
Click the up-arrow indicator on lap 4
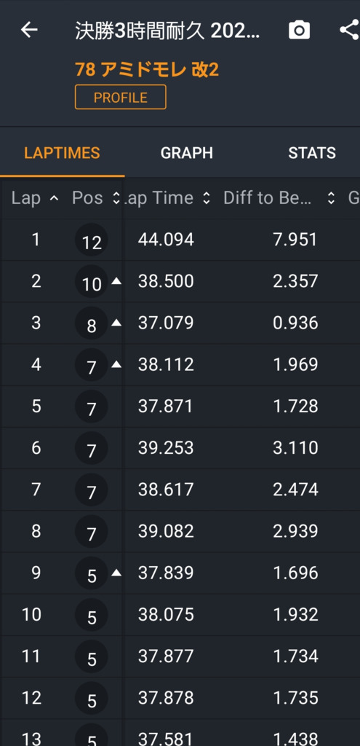click(116, 364)
